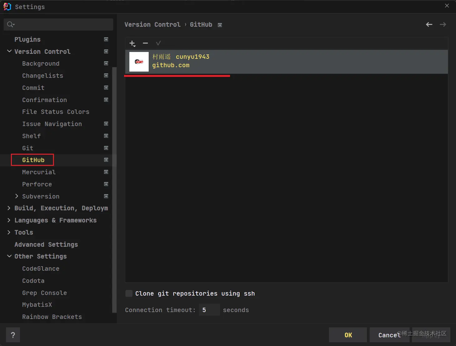This screenshot has width=456, height=346.
Task: Expand Build, Execution, Deployment section
Action: (x=9, y=208)
